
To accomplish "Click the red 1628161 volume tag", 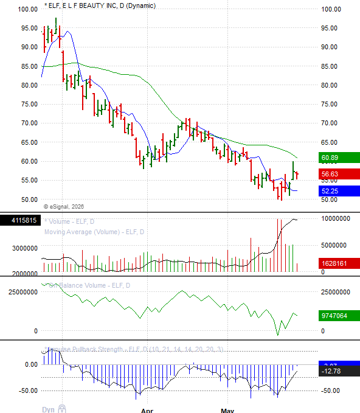I will point(339,263).
